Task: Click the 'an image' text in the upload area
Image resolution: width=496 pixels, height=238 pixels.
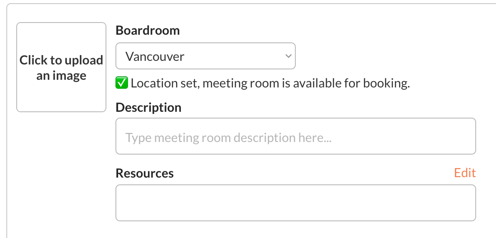Action: (61, 76)
